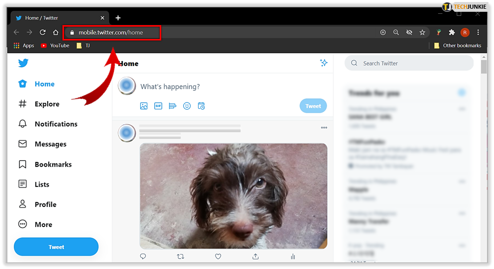Open Chrome's three-dot menu
The image size is (494, 269).
[x=478, y=32]
